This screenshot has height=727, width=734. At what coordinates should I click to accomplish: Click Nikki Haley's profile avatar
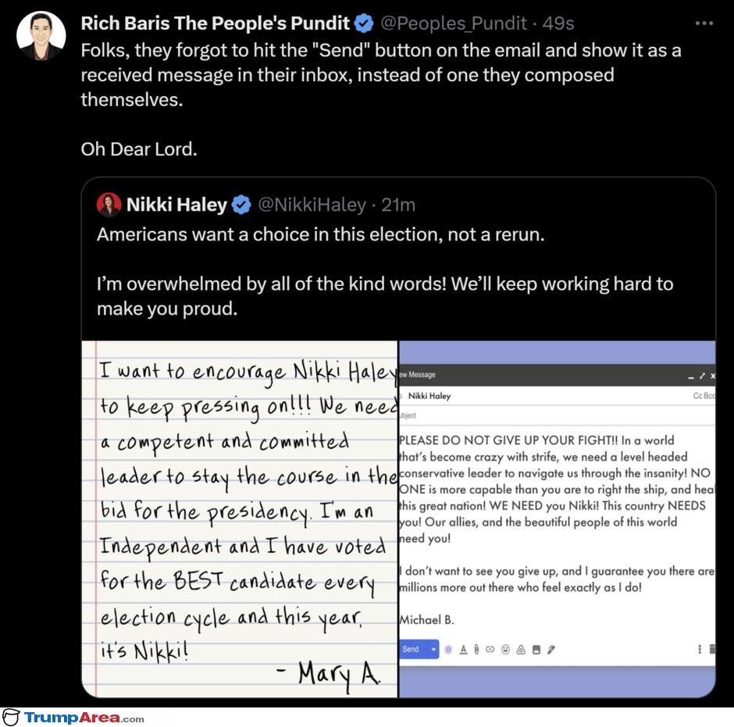[109, 205]
